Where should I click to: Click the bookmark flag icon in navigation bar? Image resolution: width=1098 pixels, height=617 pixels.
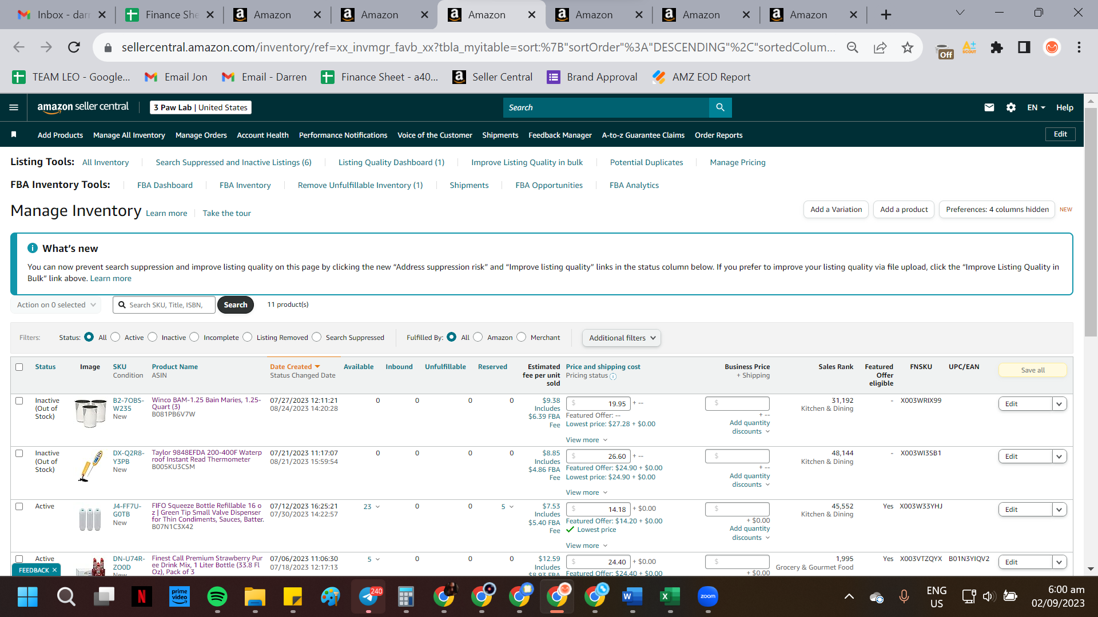[14, 135]
